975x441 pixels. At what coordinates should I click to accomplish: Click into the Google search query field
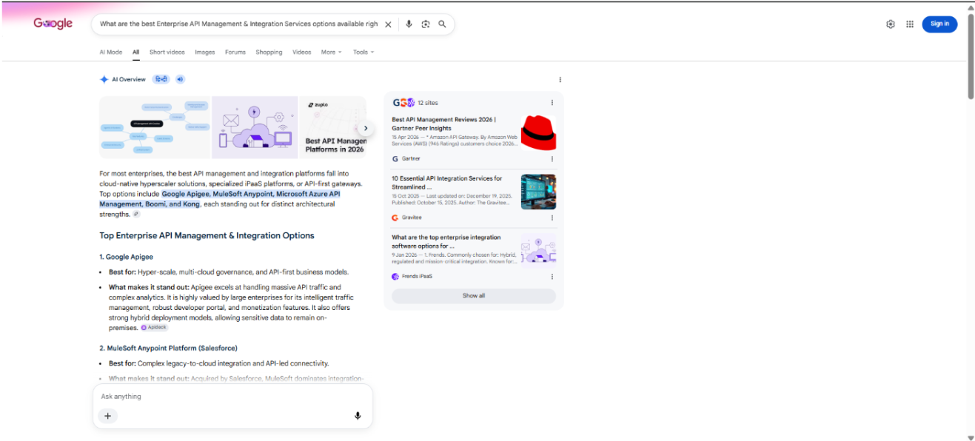238,24
